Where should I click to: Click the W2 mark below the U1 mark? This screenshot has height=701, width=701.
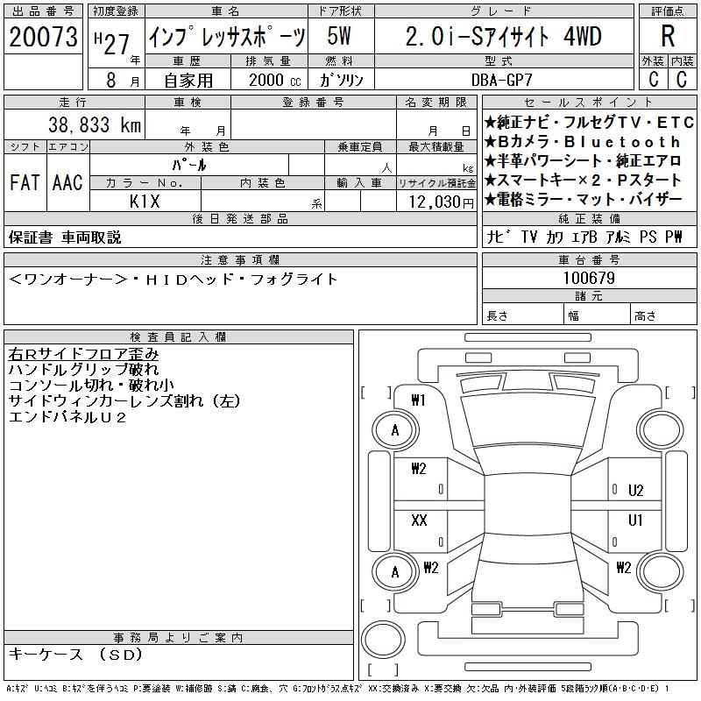click(624, 567)
